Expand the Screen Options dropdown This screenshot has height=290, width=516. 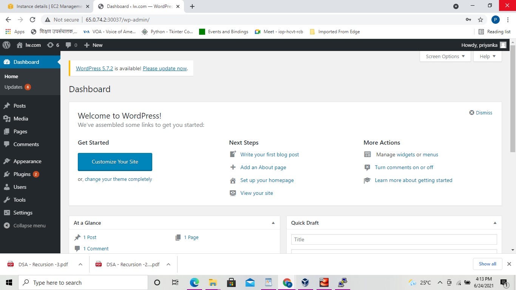pyautogui.click(x=445, y=56)
